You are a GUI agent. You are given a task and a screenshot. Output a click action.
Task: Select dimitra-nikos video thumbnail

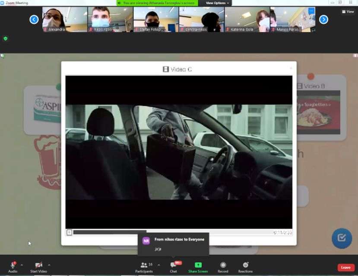coord(202,19)
